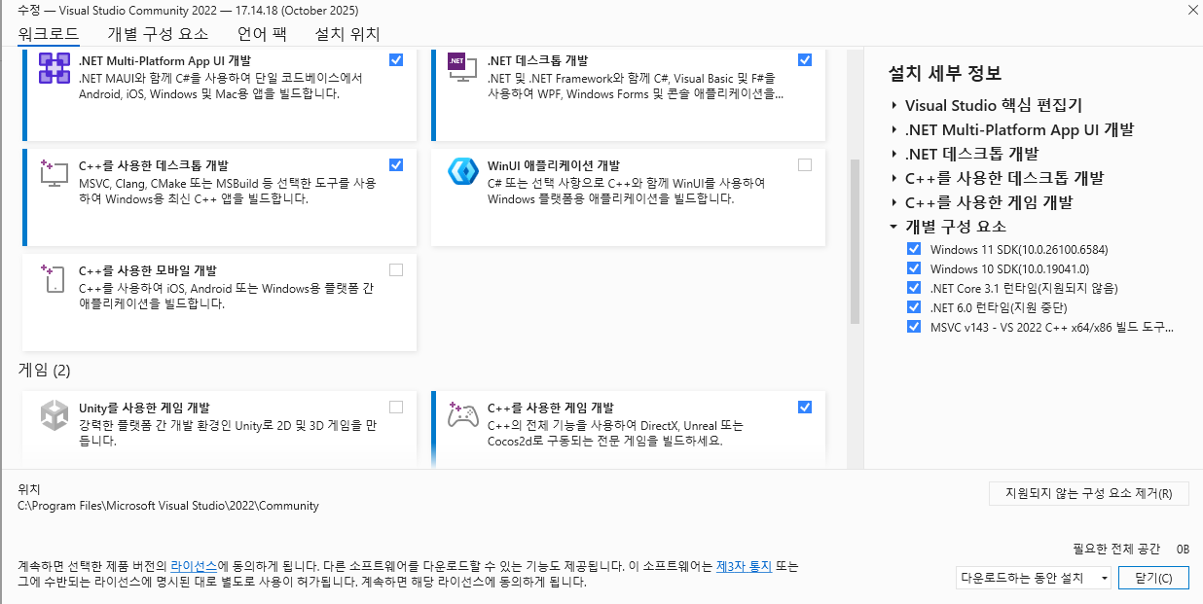
Task: Click the 게임 (2) category heading
Action: coord(44,371)
